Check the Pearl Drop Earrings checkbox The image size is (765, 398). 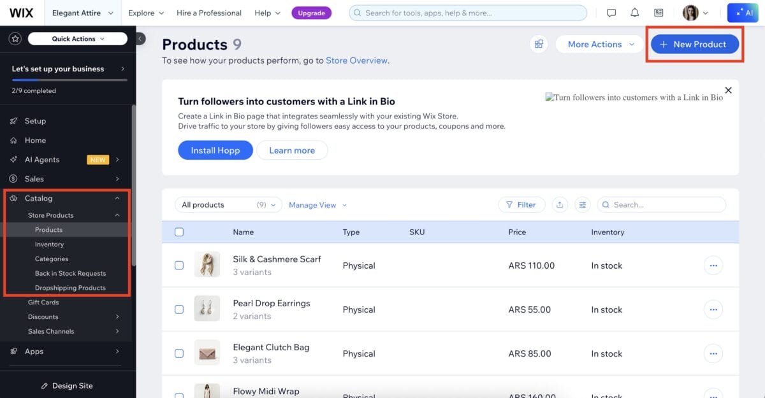click(179, 309)
